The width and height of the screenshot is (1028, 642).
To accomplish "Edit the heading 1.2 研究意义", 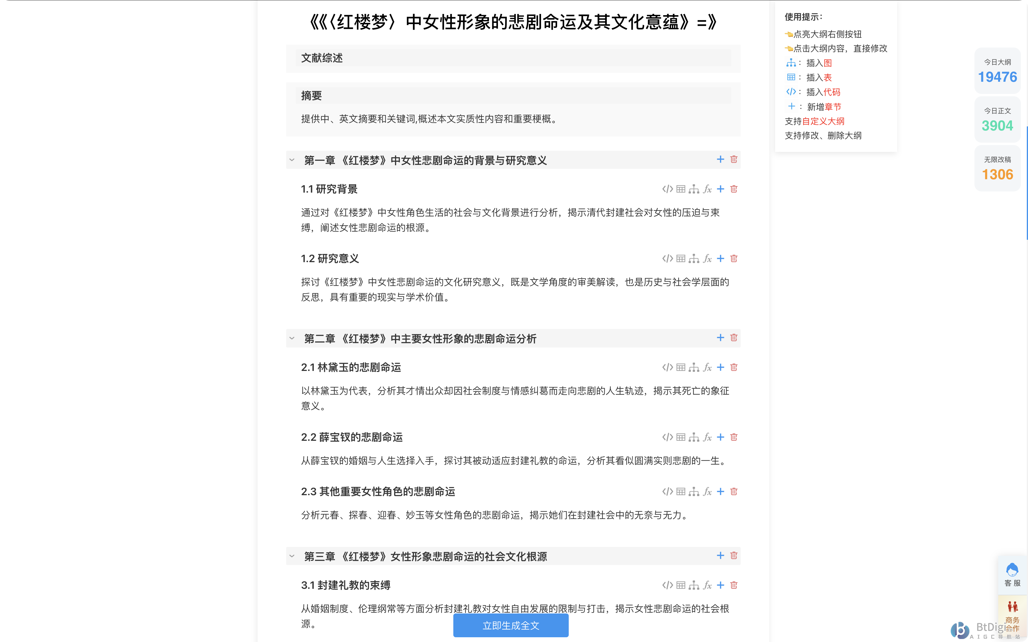I will (x=330, y=259).
